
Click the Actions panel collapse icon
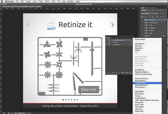[133, 36]
